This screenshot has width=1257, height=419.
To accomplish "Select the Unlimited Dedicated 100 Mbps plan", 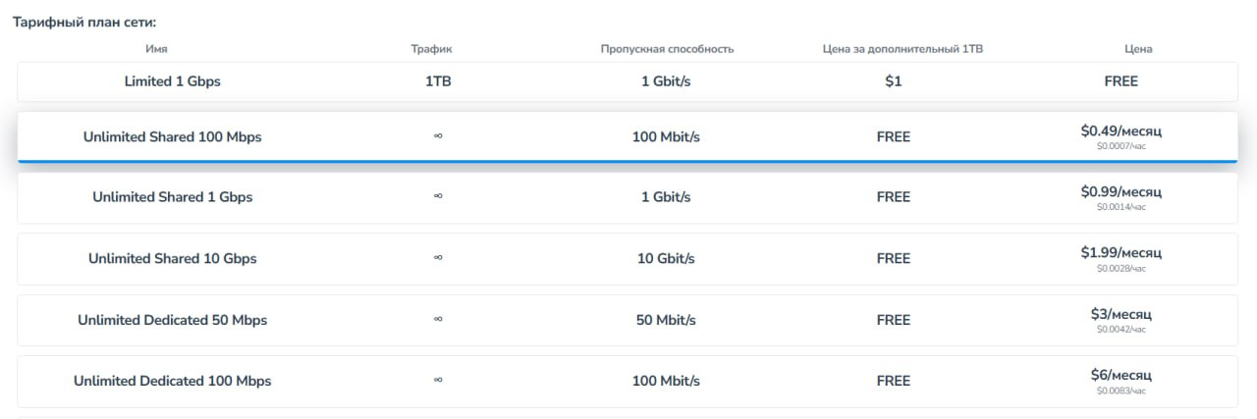I will click(173, 381).
